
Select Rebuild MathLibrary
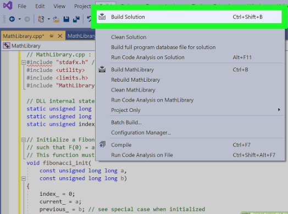(190, 80)
